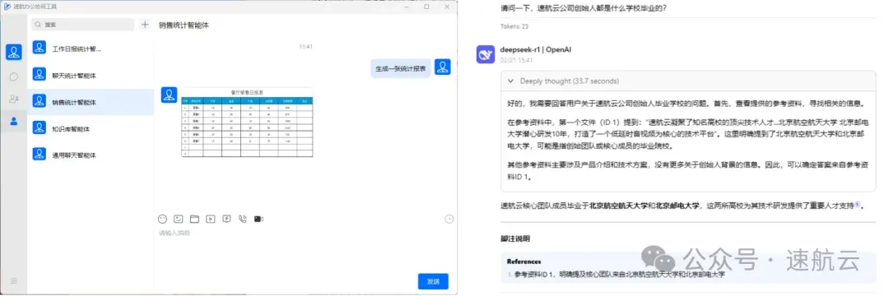The image size is (889, 296).
Task: Click the plus button beside search box
Action: (x=145, y=25)
